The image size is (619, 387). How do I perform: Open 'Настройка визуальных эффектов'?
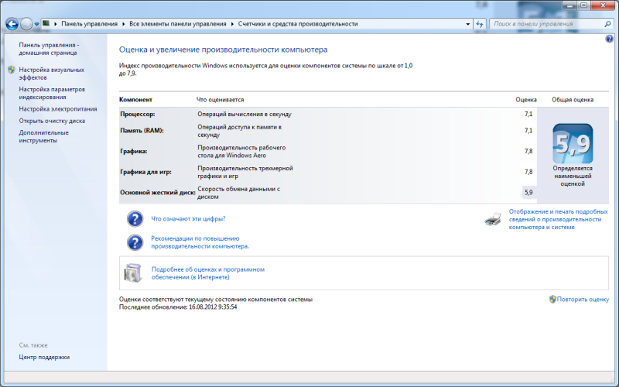pos(51,74)
